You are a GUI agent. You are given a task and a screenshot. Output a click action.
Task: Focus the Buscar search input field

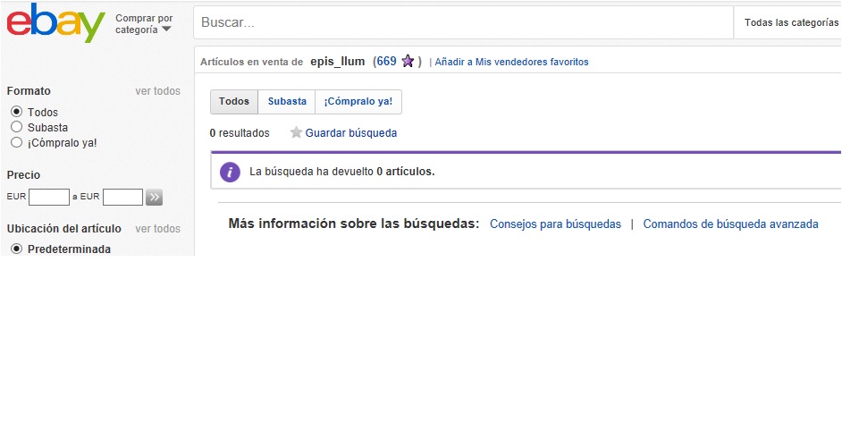click(463, 22)
